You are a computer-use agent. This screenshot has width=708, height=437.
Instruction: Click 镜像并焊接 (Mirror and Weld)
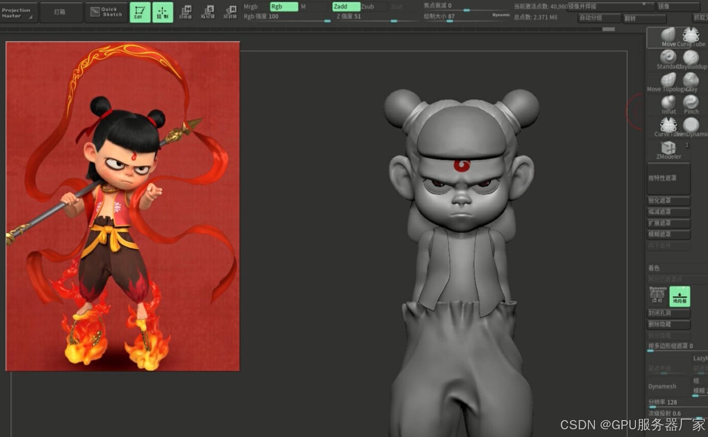point(611,7)
